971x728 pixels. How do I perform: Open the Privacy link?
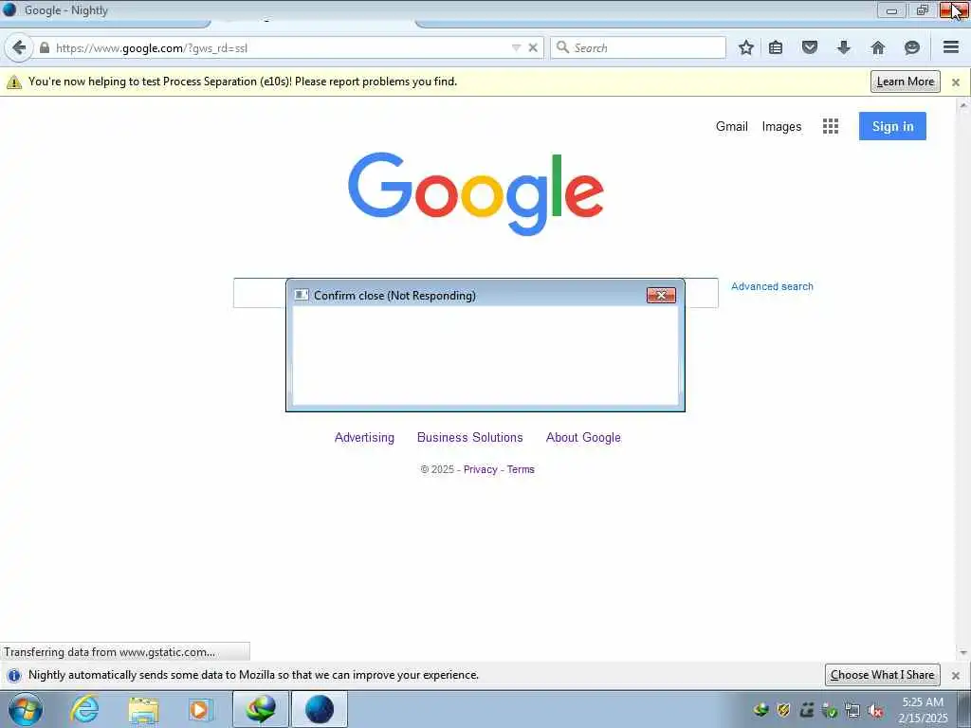[x=481, y=470]
